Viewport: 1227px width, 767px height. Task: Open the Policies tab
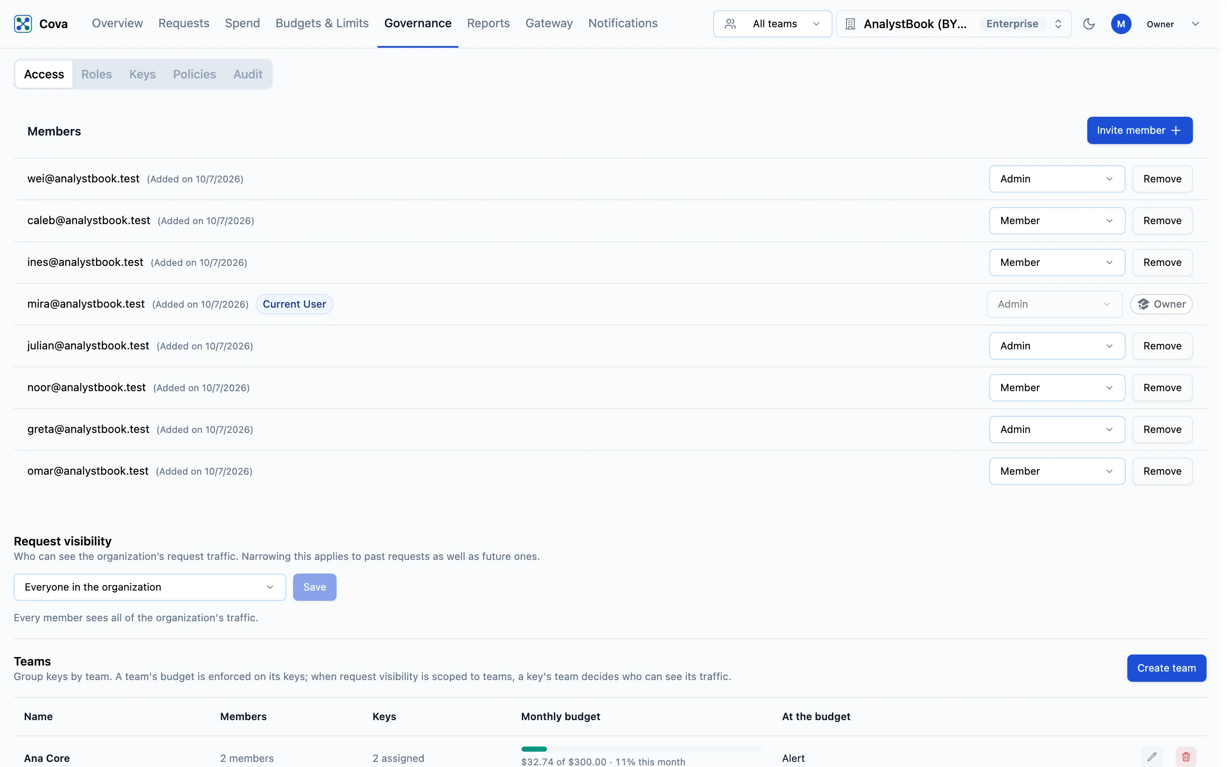[194, 75]
